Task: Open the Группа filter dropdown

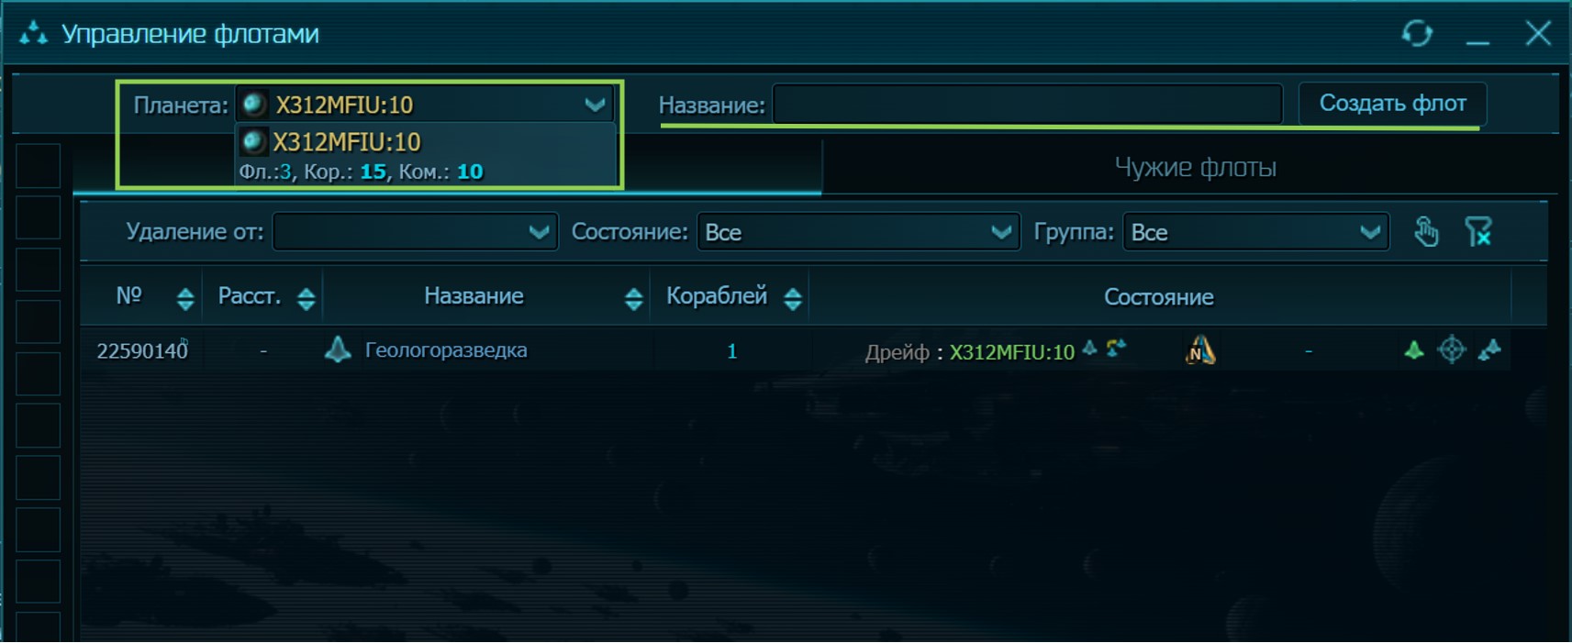Action: coord(1255,232)
